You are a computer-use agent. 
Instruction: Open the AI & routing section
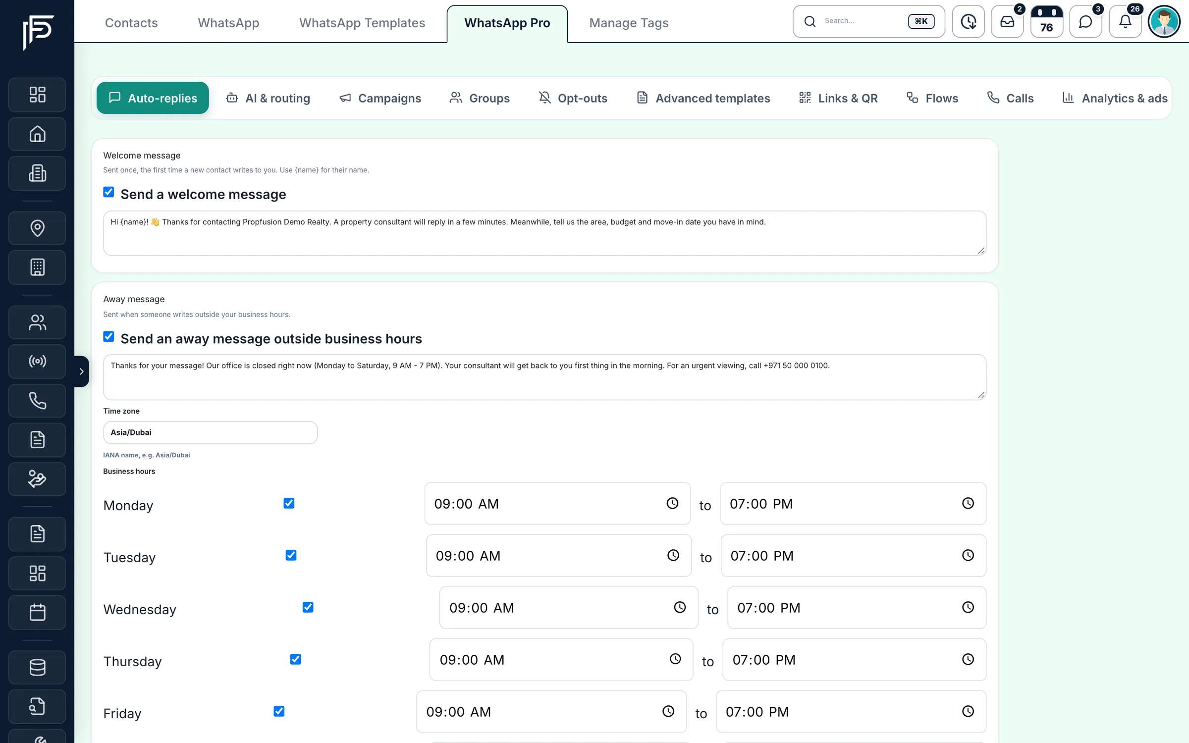[268, 98]
